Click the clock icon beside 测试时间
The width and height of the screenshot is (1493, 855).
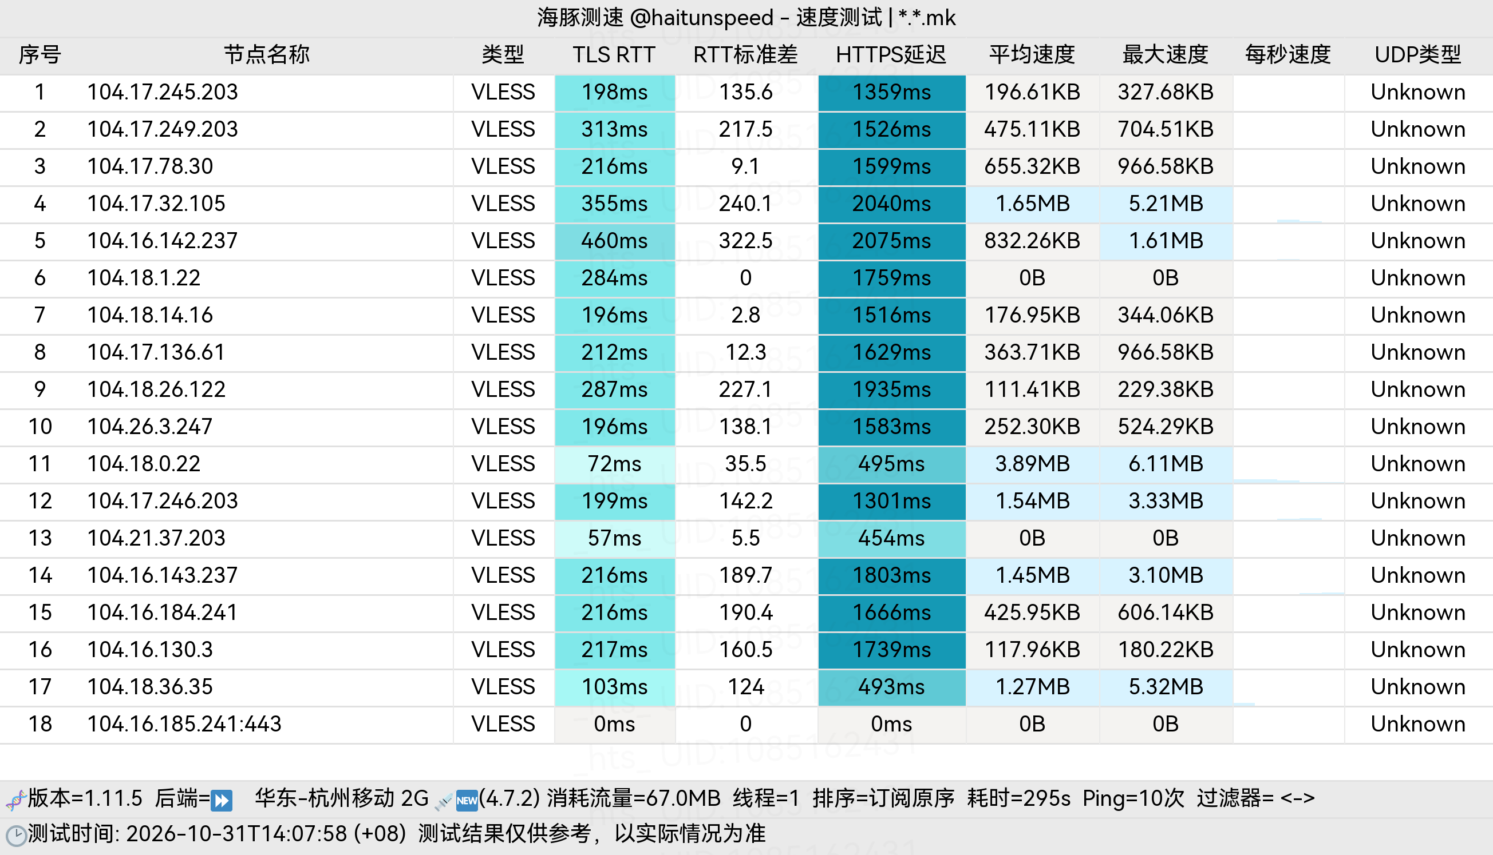point(16,835)
